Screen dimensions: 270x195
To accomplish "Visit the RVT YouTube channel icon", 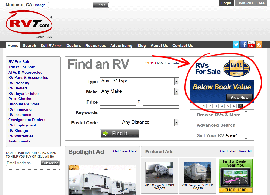I will [251, 45].
